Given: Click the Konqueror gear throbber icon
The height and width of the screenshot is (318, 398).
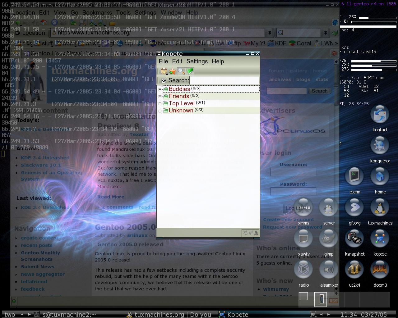Looking at the screenshot, I should click(335, 22).
